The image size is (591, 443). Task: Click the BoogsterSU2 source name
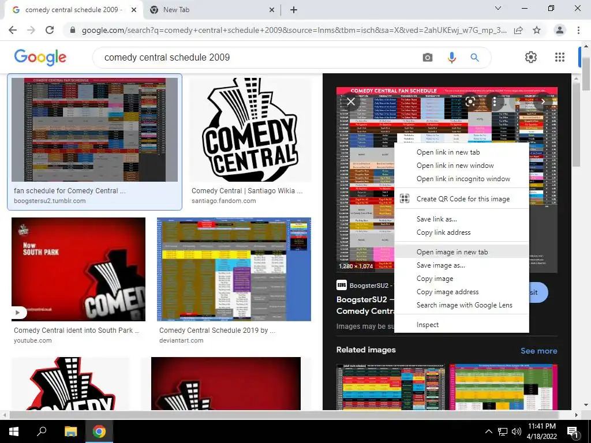click(368, 286)
